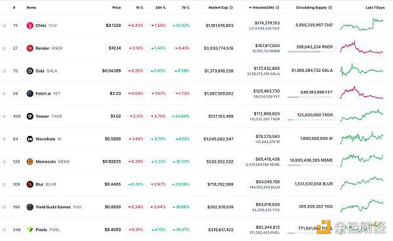Toggle the watchlist star for Blur
The width and height of the screenshot is (393, 241).
pos(5,184)
